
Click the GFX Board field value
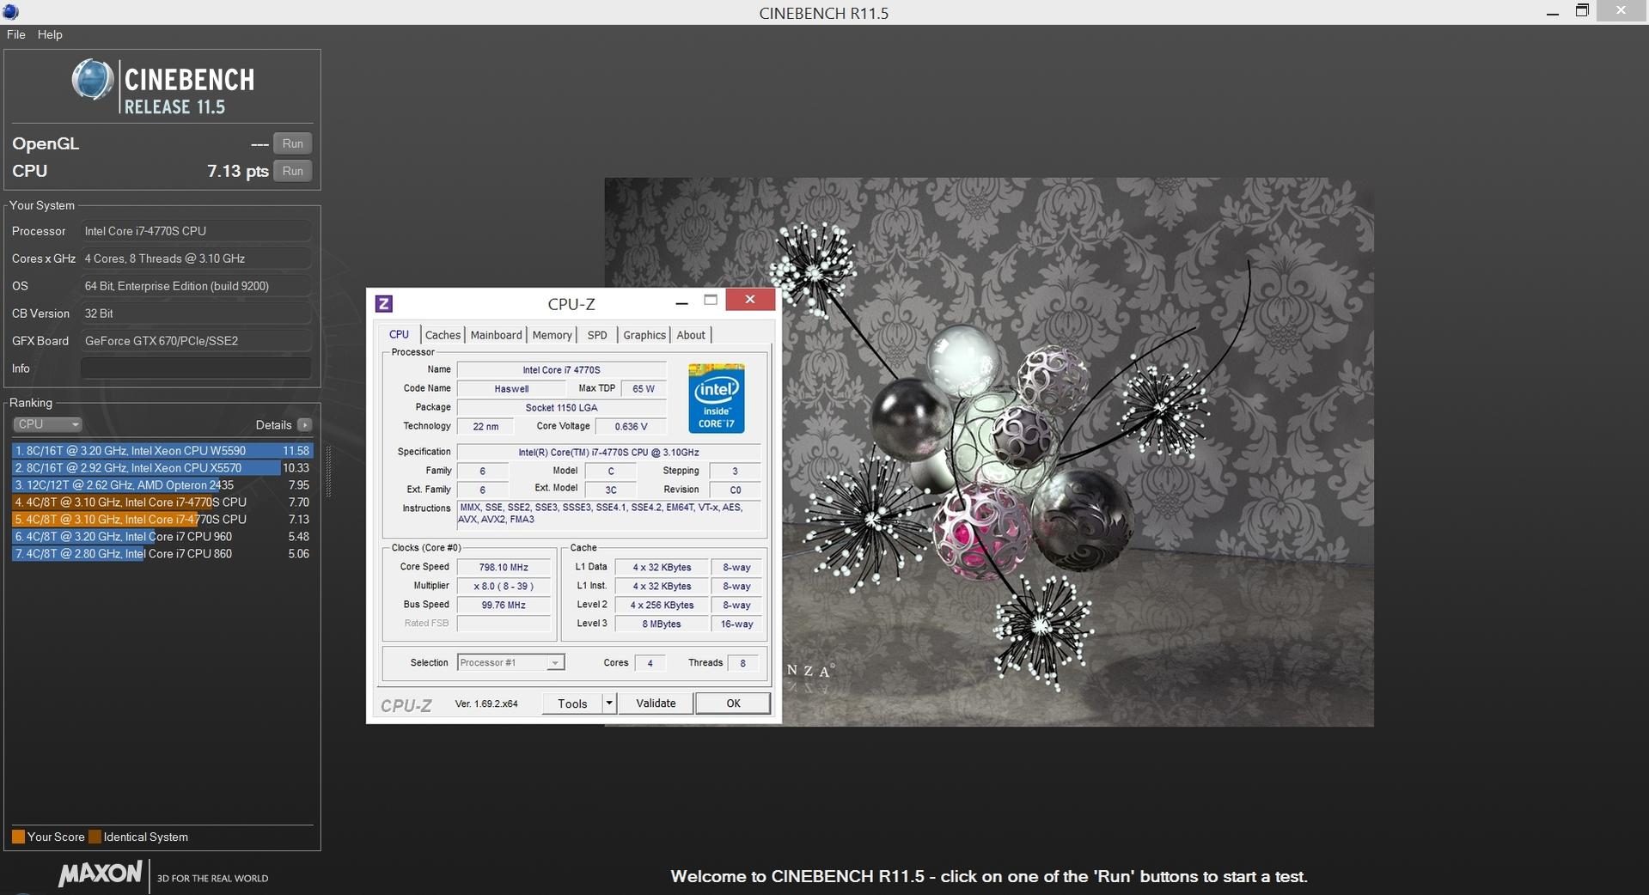[x=196, y=341]
